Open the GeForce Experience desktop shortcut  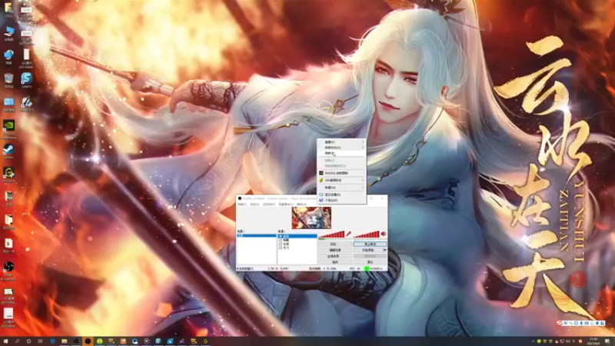click(8, 129)
